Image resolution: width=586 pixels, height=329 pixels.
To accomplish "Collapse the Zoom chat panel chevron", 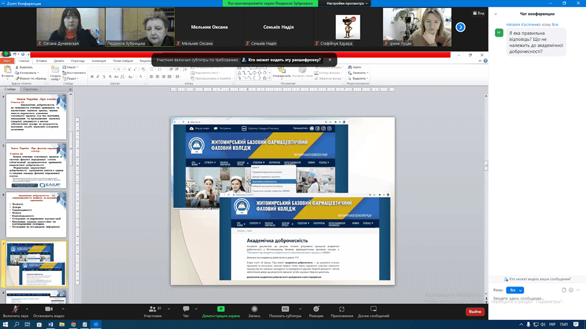I will point(496,14).
